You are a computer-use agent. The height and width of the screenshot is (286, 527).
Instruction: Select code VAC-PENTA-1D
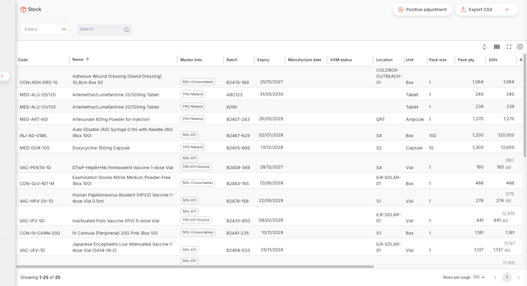[35, 167]
